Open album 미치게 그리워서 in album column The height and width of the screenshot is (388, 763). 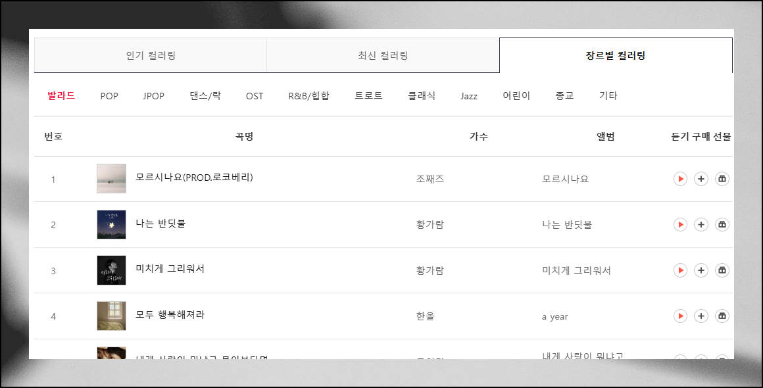point(576,270)
